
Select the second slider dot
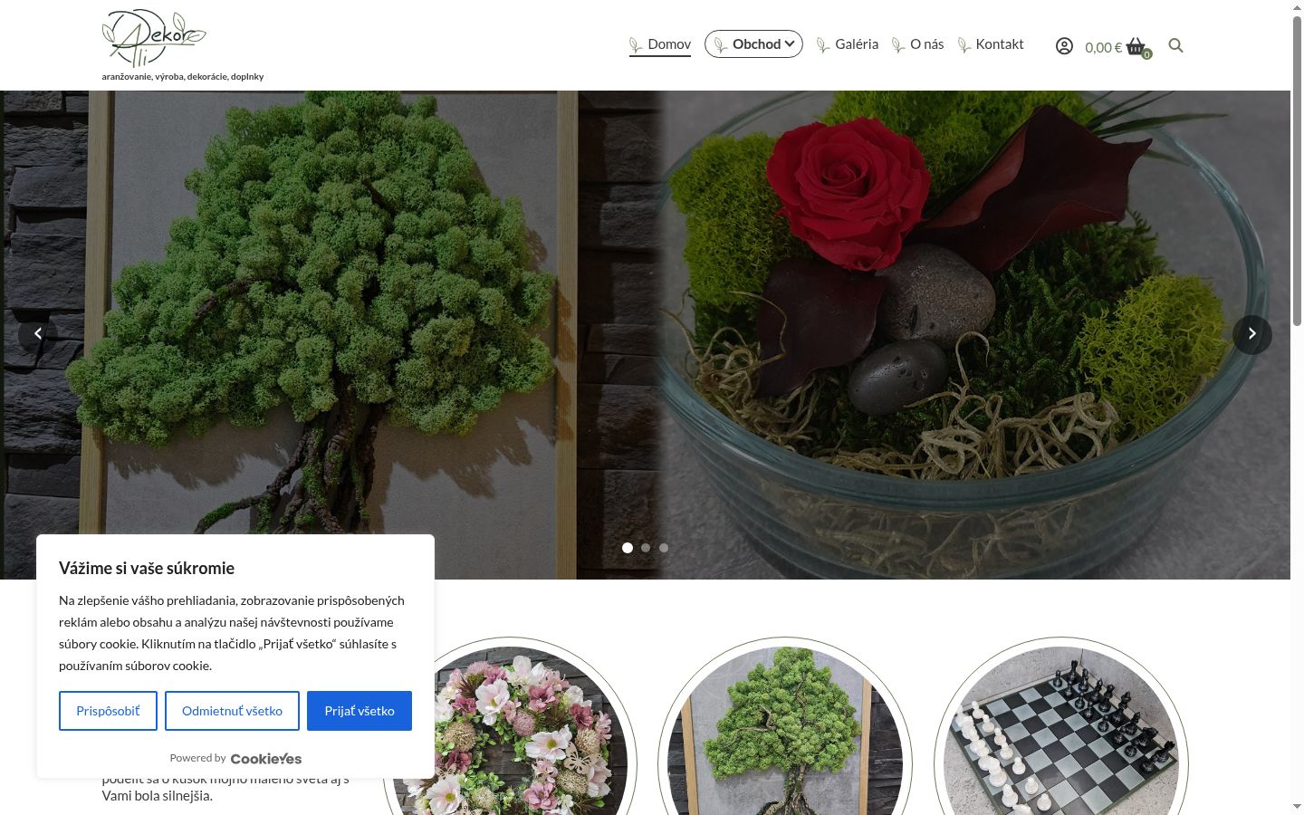646,548
